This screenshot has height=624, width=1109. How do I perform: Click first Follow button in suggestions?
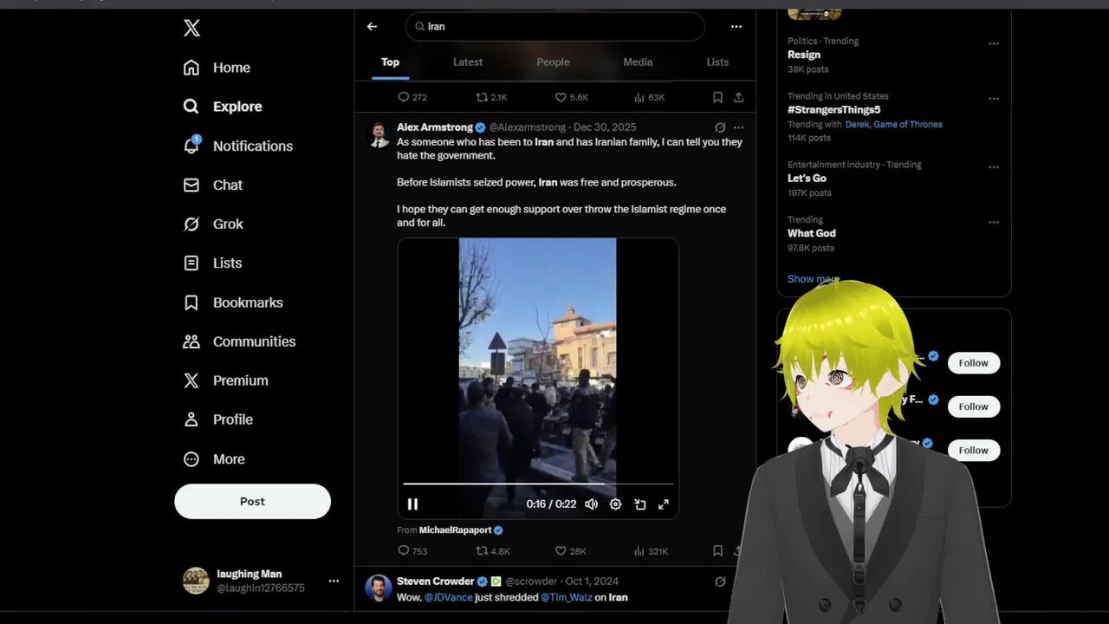click(x=973, y=363)
